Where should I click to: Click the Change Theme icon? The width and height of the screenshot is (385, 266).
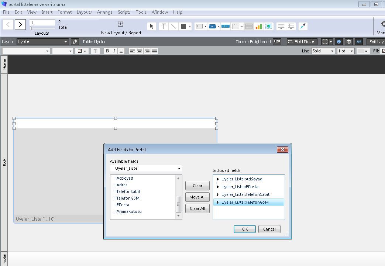[277, 42]
